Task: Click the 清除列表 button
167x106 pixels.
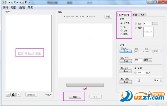Action: click(31, 95)
